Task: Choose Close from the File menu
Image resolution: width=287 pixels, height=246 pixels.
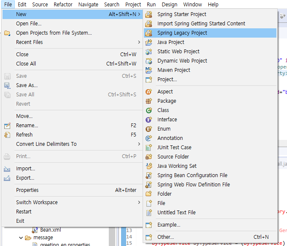Action: (x=73, y=55)
